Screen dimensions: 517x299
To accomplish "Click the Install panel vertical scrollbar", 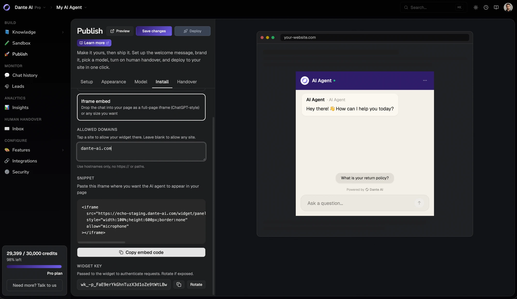I will [213, 206].
